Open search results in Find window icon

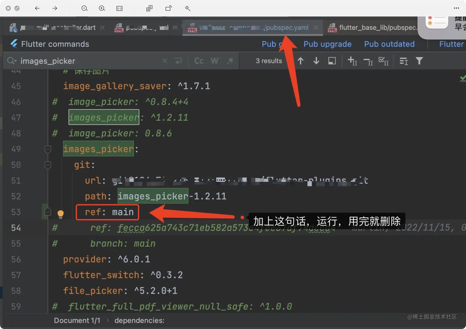[x=332, y=61]
